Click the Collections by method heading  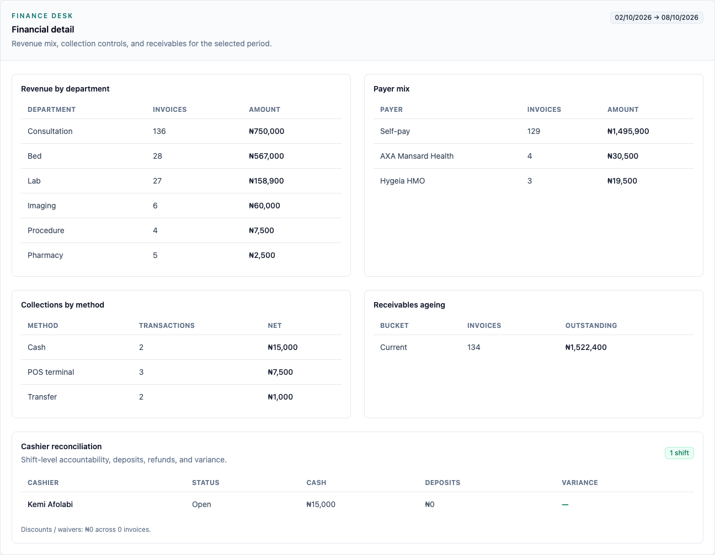click(62, 305)
